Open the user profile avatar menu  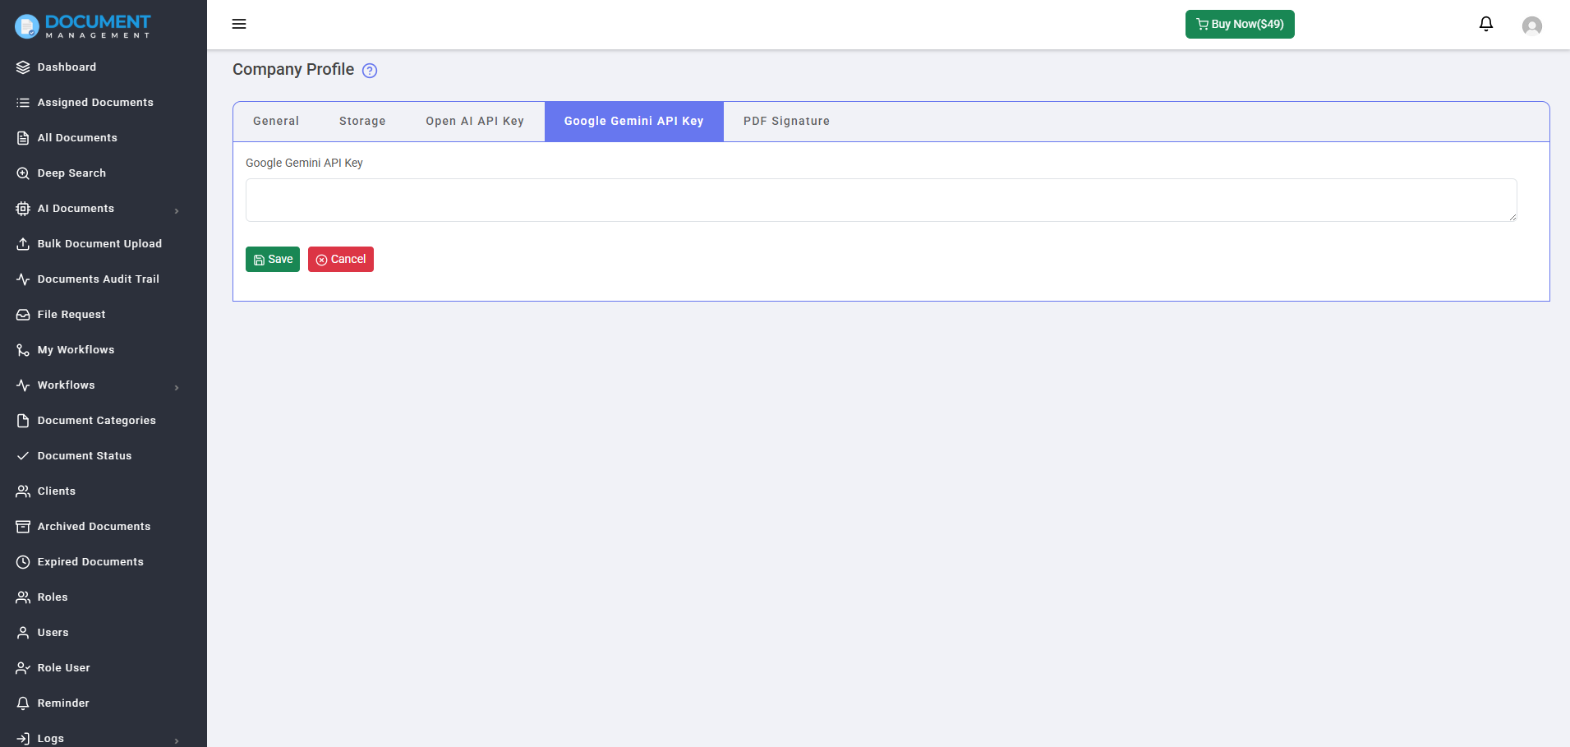(x=1531, y=25)
